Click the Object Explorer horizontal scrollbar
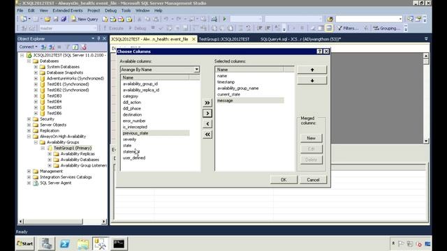 click(x=62, y=221)
